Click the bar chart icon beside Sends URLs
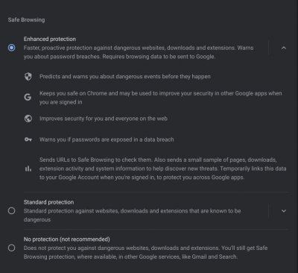The width and height of the screenshot is (298, 273). tap(28, 169)
